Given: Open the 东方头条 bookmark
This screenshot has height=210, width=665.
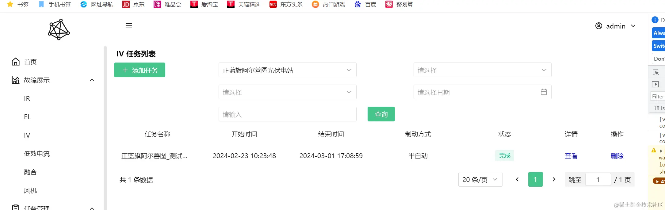Looking at the screenshot, I should tap(286, 4).
